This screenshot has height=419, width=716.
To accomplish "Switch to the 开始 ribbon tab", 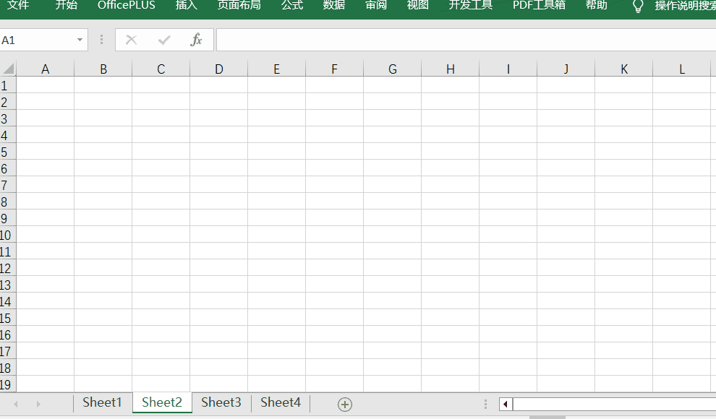I will click(67, 6).
